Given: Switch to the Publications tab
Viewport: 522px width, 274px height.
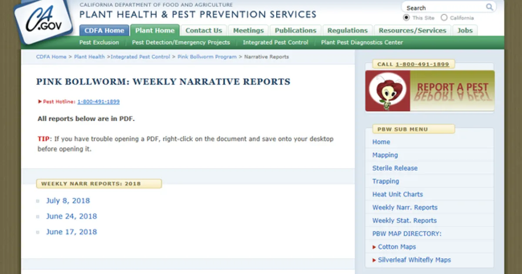Looking at the screenshot, I should pyautogui.click(x=295, y=30).
